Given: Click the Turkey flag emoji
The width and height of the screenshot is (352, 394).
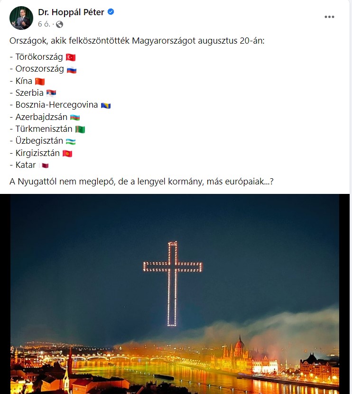Looking at the screenshot, I should (71, 57).
